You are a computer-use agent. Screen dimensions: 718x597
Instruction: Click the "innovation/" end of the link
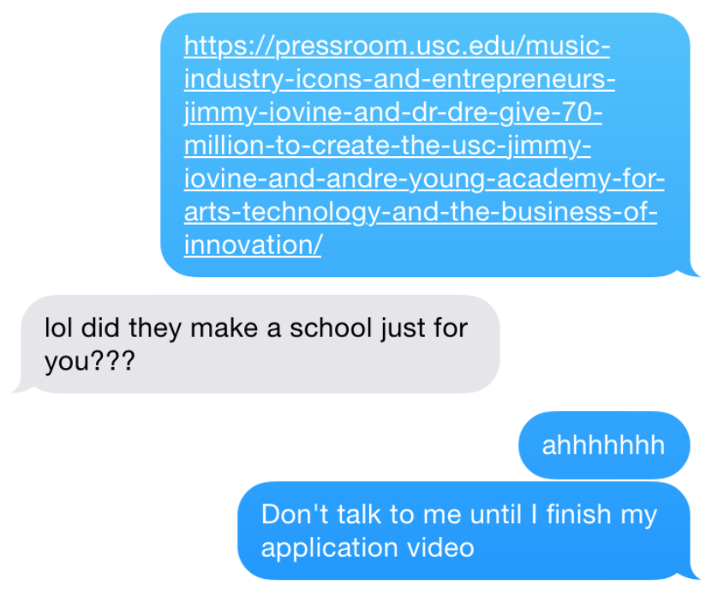coord(253,244)
